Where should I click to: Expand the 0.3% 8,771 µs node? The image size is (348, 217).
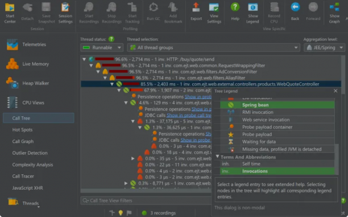(x=126, y=183)
